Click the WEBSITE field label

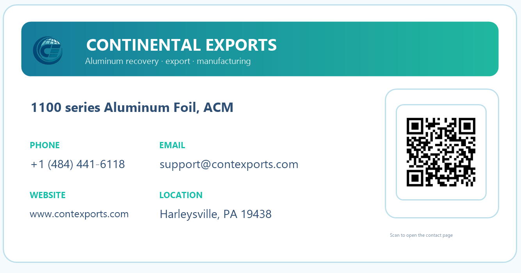tap(48, 195)
